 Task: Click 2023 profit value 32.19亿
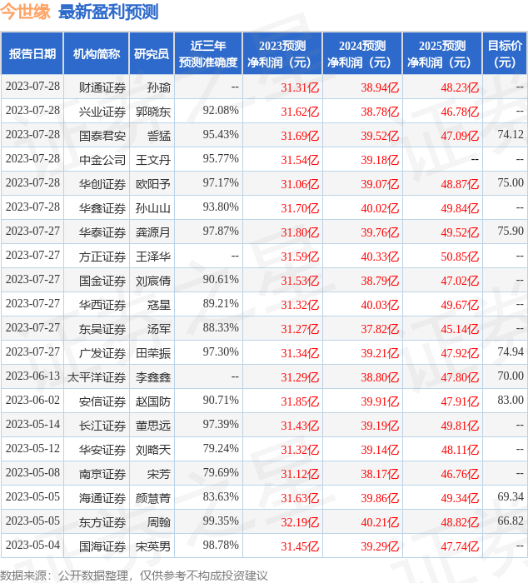(300, 523)
